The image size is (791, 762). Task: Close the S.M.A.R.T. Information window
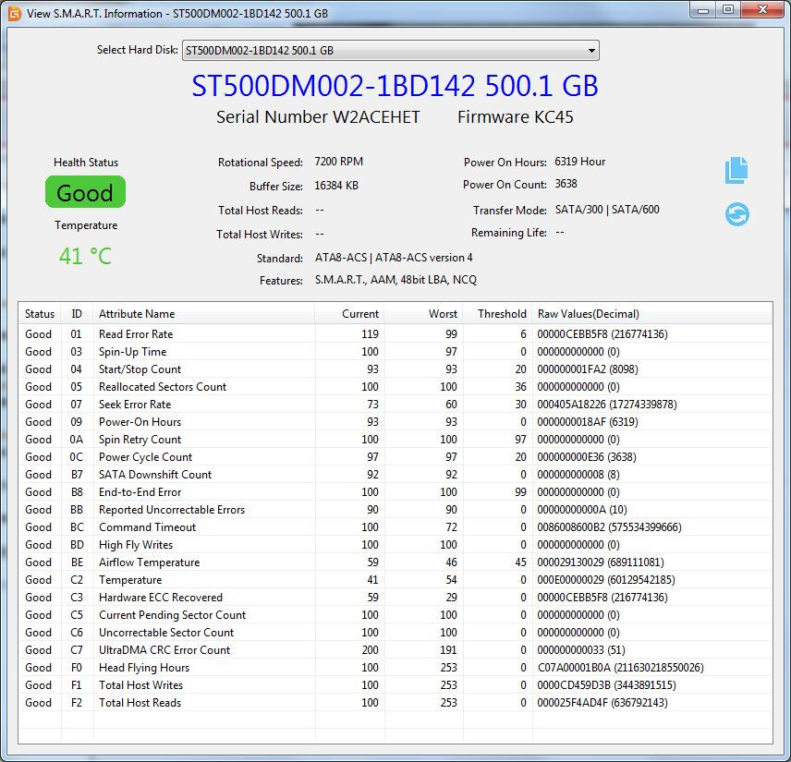[762, 9]
